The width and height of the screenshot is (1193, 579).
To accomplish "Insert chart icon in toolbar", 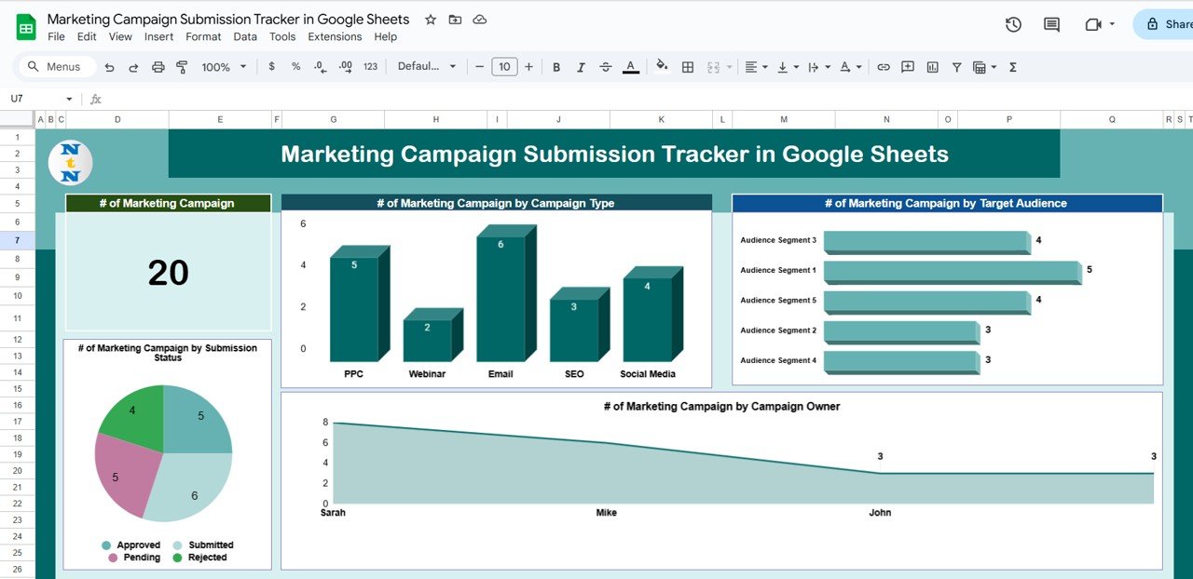I will point(932,67).
